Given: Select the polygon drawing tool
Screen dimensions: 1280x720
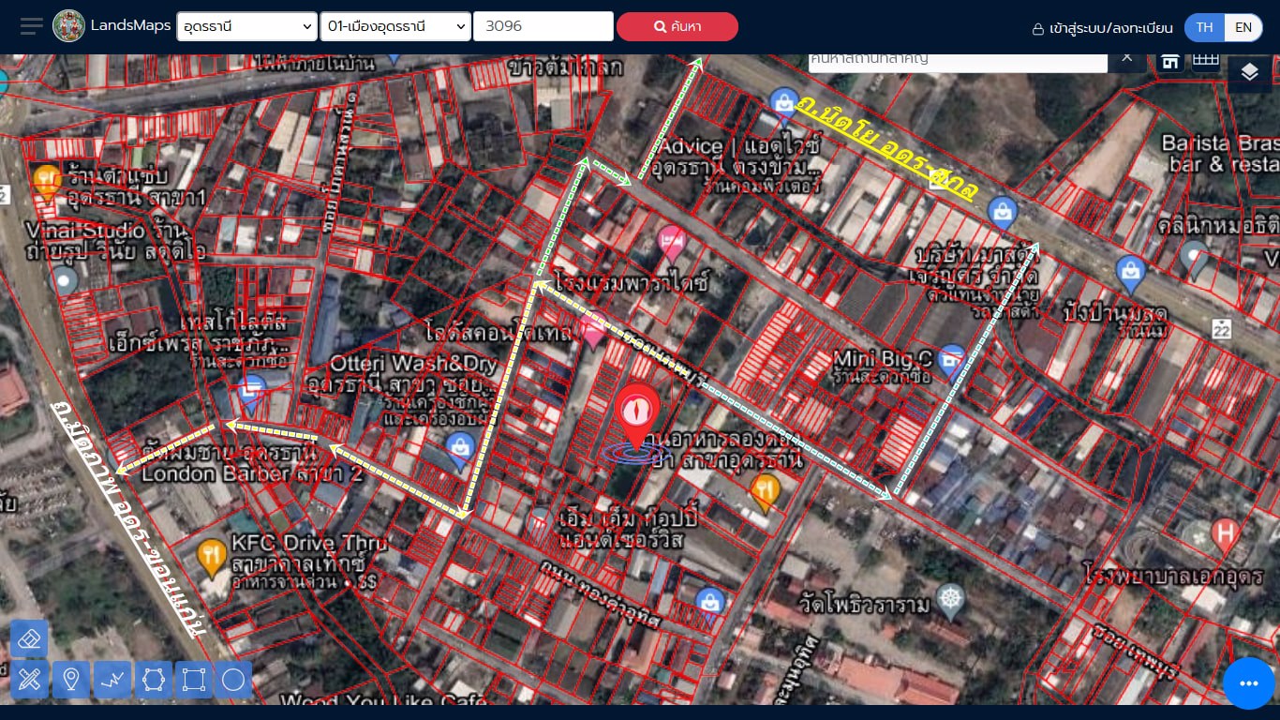Looking at the screenshot, I should [x=153, y=680].
